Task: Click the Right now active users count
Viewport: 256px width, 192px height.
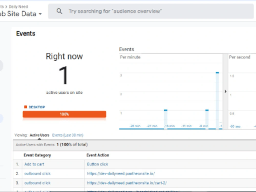Action: (x=64, y=75)
